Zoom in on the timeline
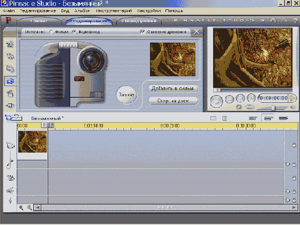 point(21,208)
